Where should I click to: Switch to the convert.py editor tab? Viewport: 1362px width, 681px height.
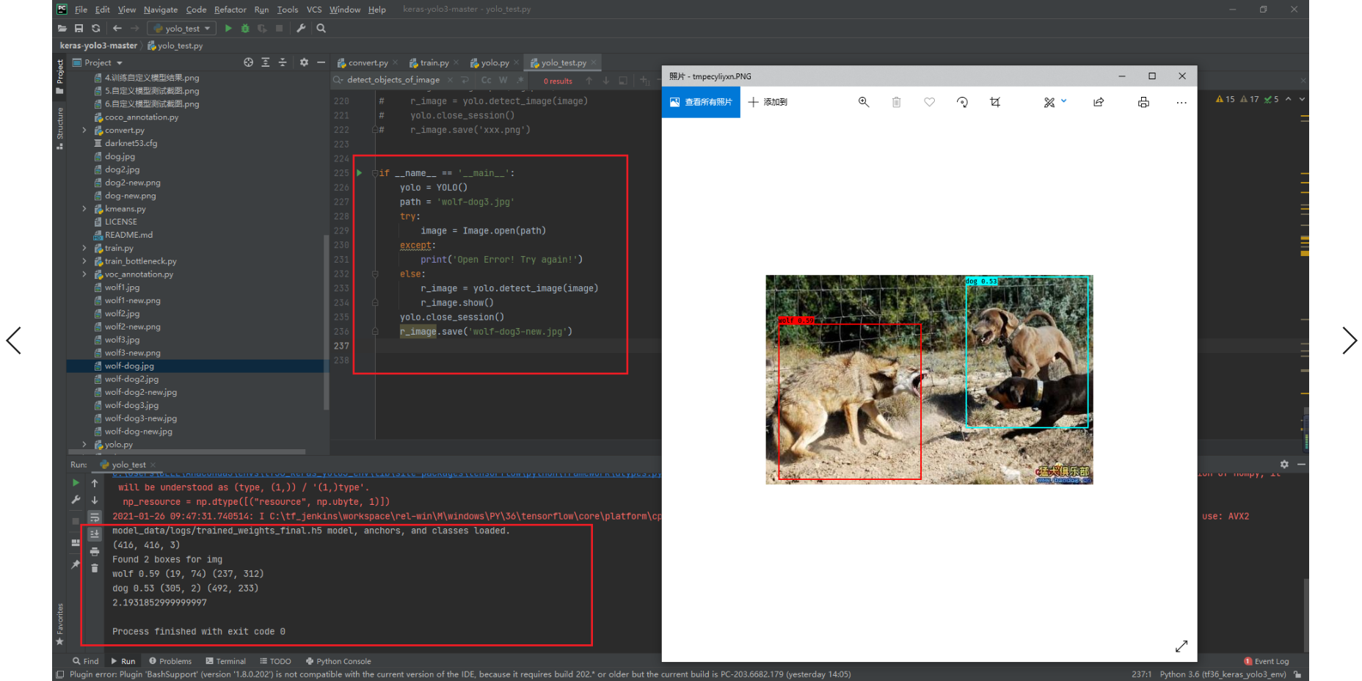point(368,63)
